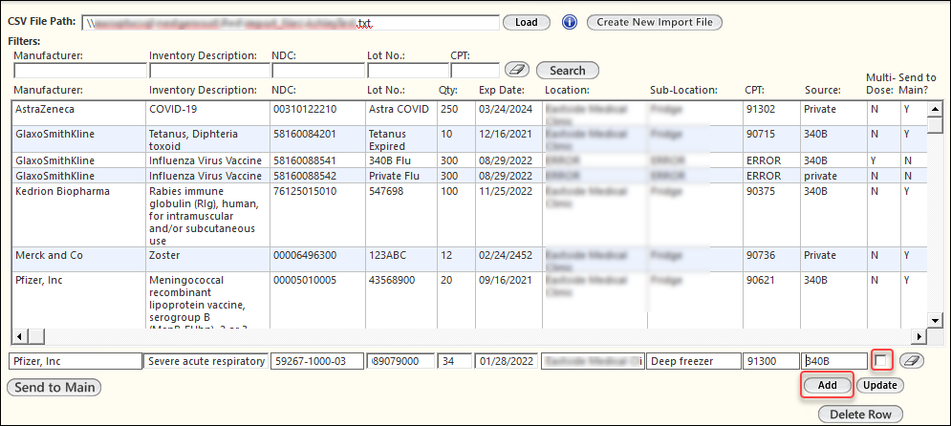The image size is (951, 426).
Task: Click the Delete Row button
Action: click(860, 415)
